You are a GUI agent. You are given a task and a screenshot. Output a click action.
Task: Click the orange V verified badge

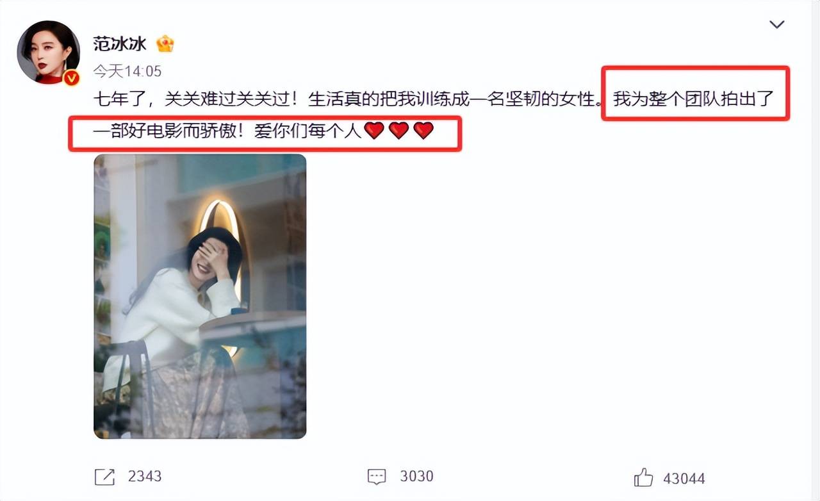tap(72, 78)
